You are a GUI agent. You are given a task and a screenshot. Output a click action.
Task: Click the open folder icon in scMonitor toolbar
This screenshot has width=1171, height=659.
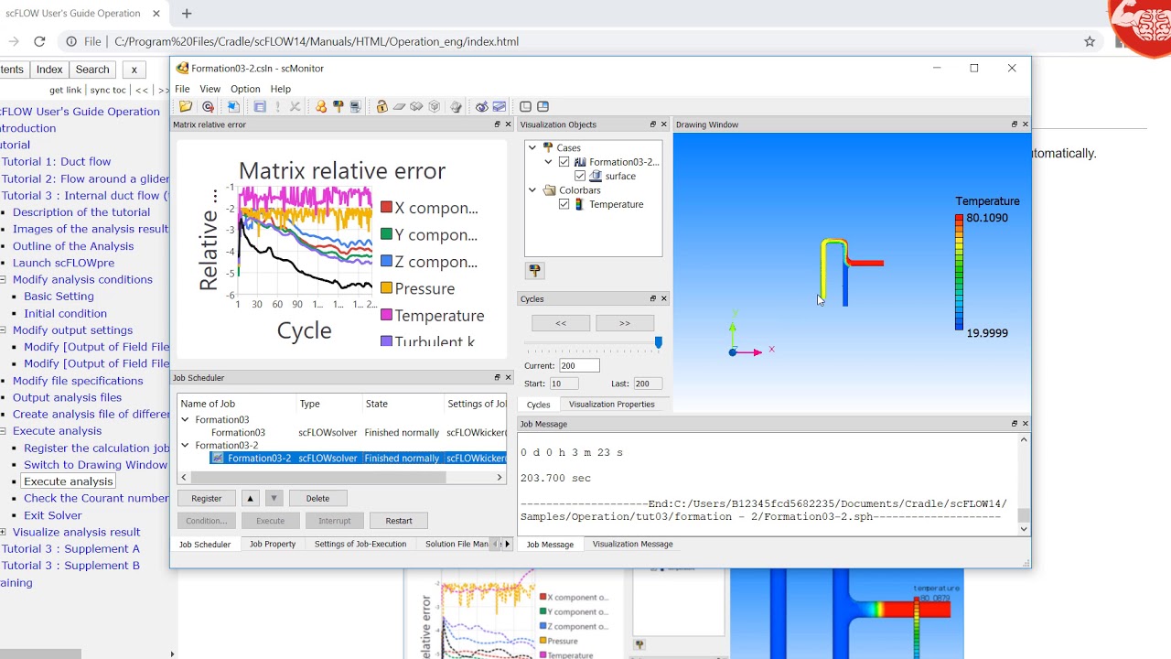click(x=186, y=107)
